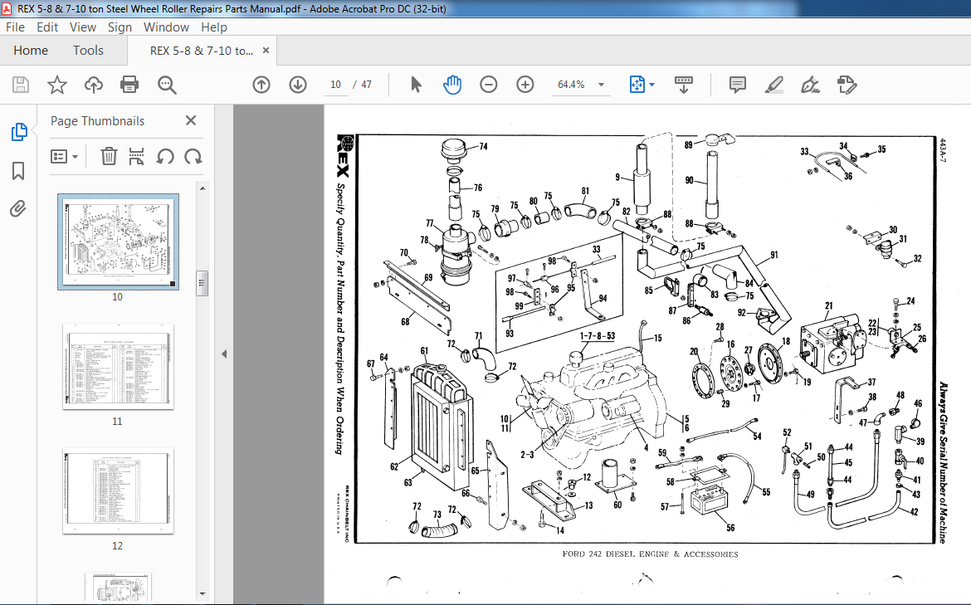The image size is (971, 605).
Task: Select the page 10 thumbnail
Action: click(119, 242)
